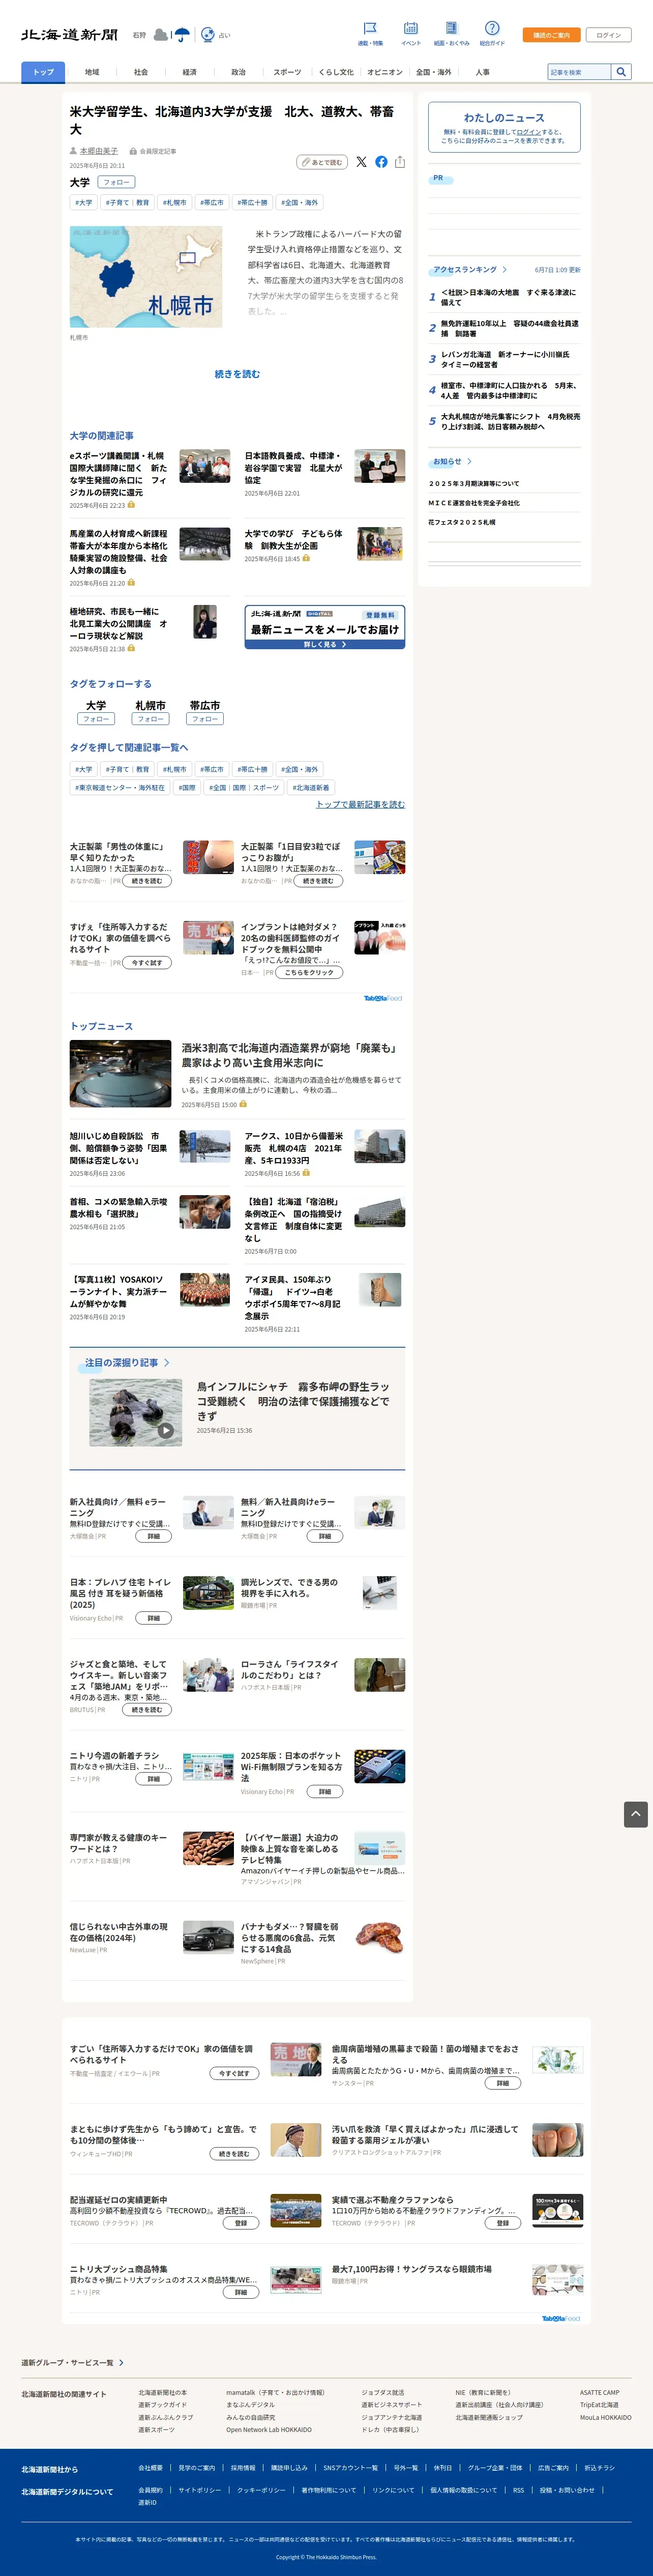Open 旭川いじめ自殺訴訟 article

point(118,1148)
